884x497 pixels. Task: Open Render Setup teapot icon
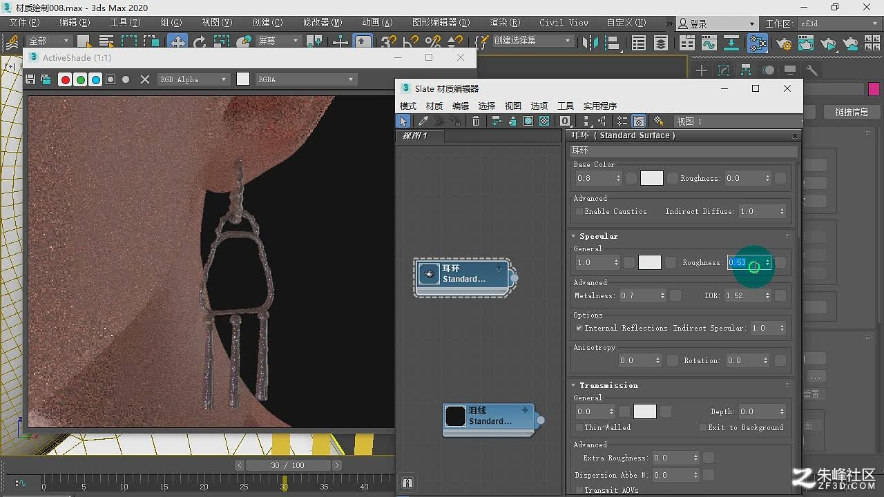784,43
